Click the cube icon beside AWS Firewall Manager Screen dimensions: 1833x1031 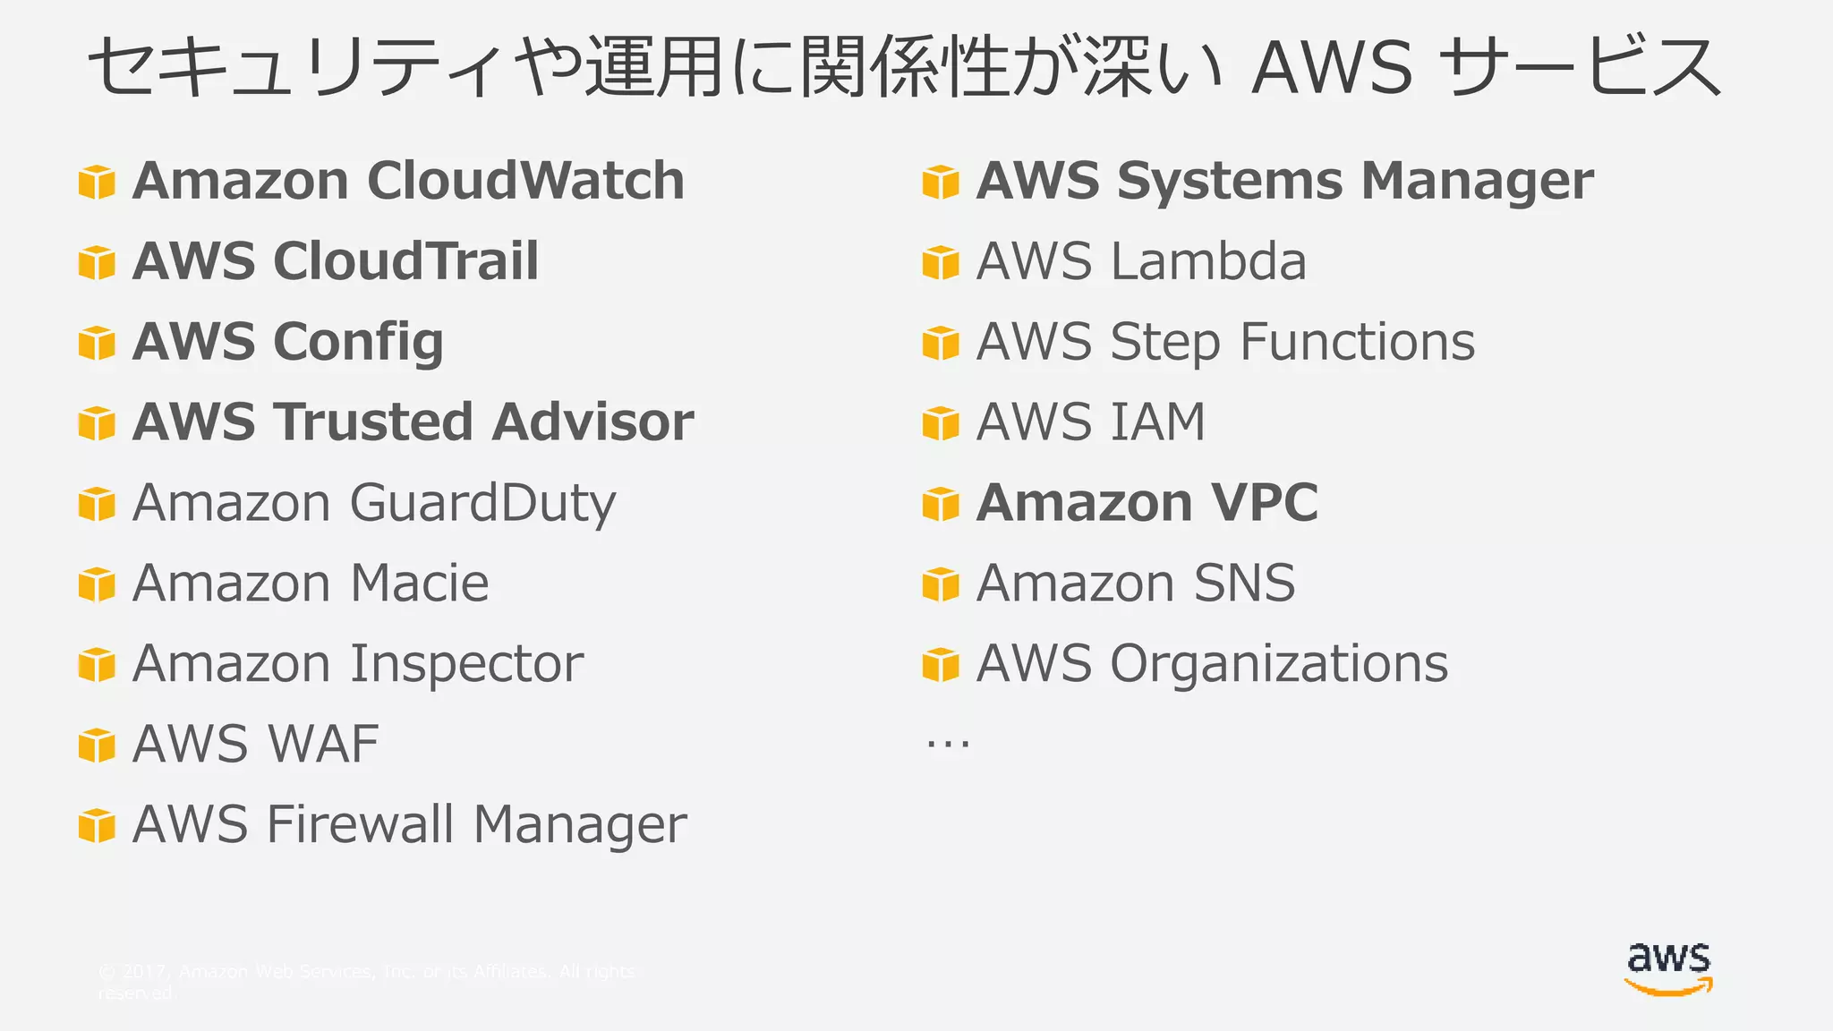point(97,826)
